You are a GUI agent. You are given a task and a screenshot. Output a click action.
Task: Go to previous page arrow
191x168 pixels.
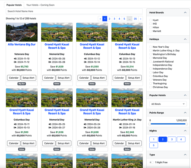click(100, 19)
